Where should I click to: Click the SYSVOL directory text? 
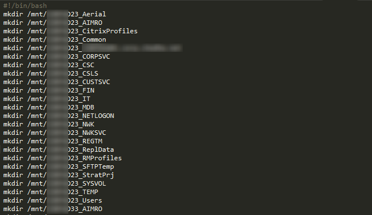pos(94,183)
